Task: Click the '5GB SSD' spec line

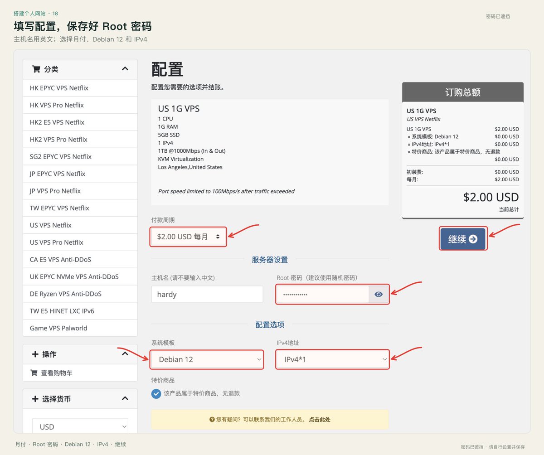Action: (169, 135)
